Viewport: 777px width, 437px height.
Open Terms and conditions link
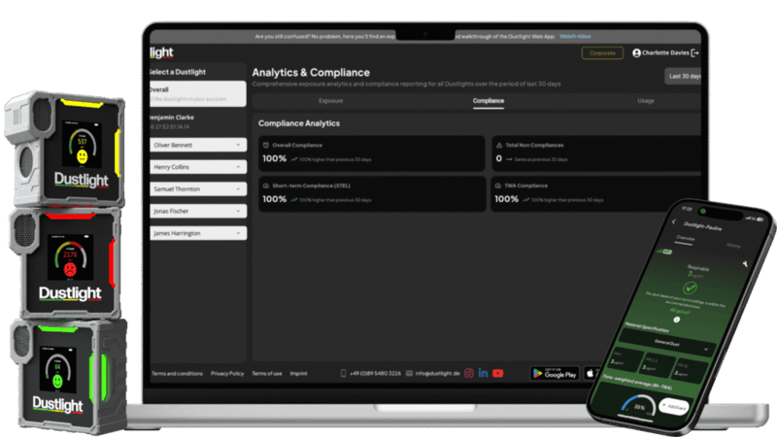coord(177,374)
